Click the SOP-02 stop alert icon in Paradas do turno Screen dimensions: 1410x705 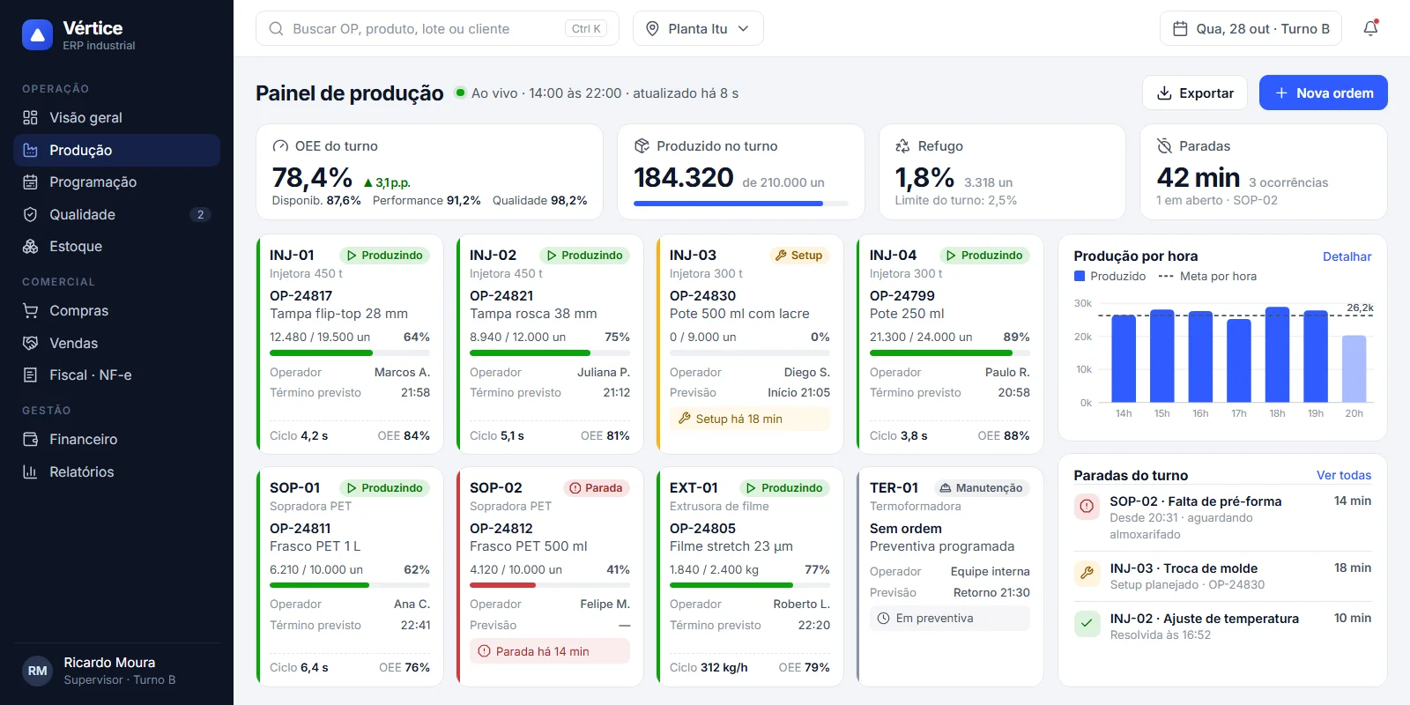[1087, 507]
